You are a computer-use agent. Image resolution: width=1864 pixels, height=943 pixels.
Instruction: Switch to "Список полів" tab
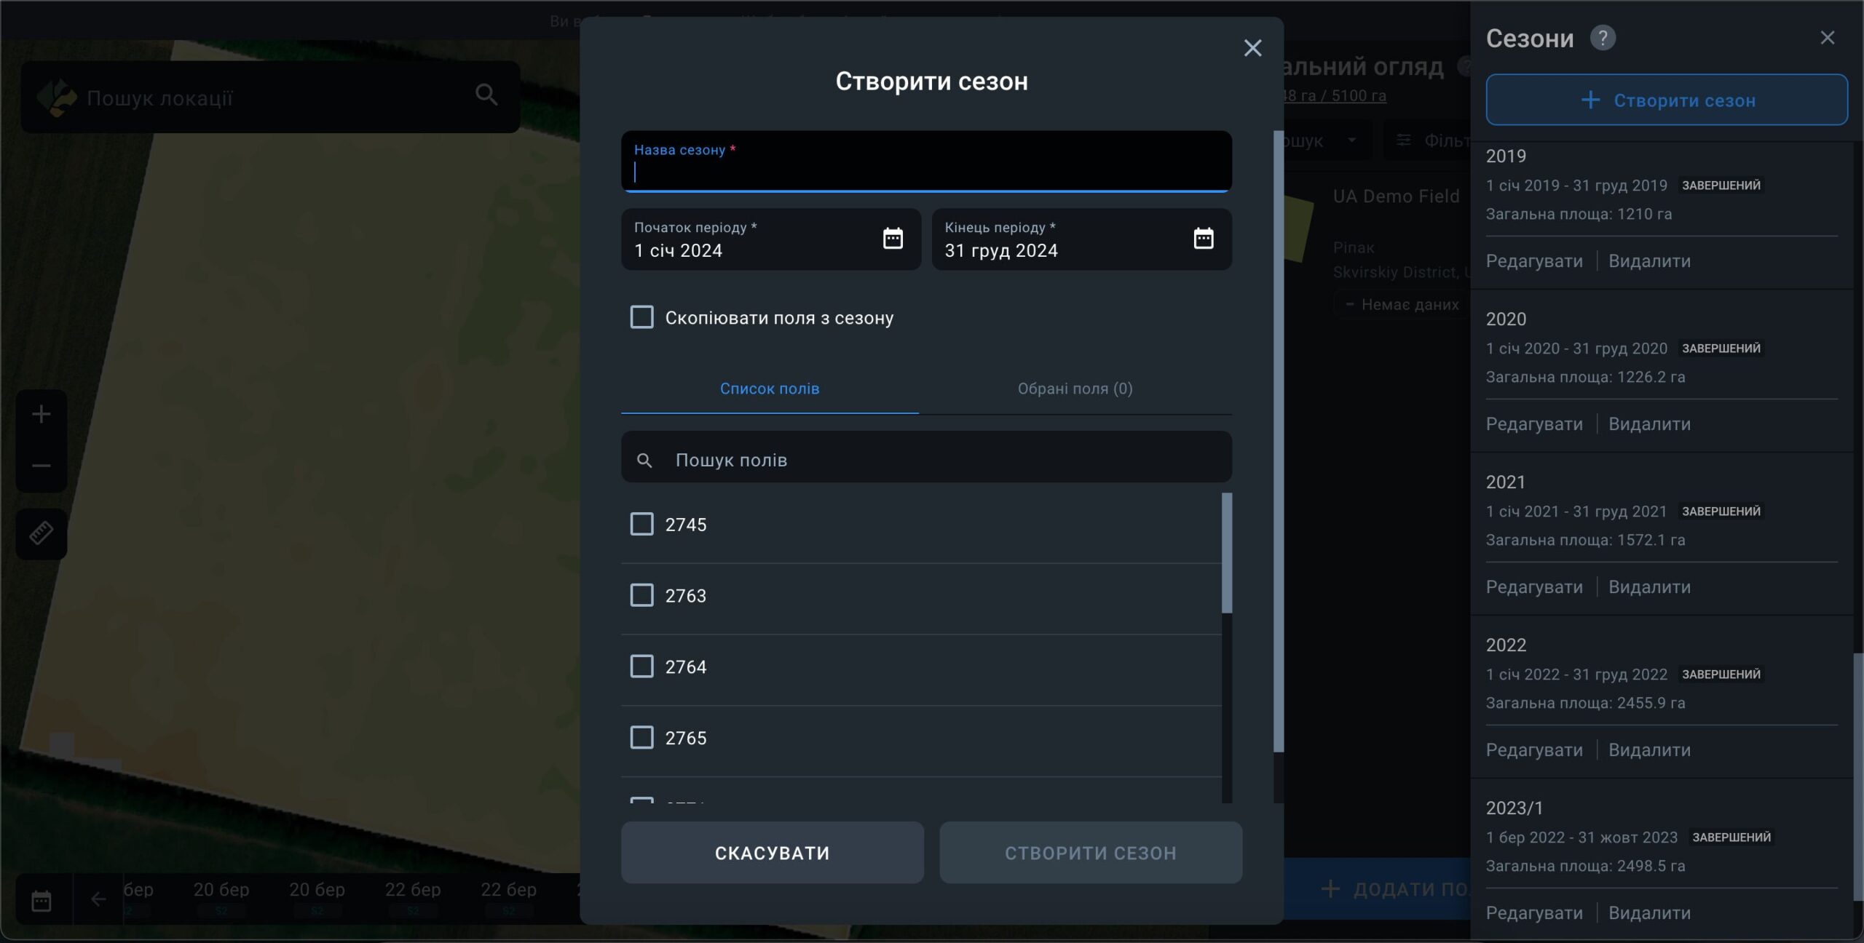point(770,389)
